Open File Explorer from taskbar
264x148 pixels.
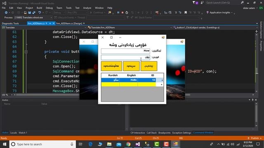coord(109,144)
